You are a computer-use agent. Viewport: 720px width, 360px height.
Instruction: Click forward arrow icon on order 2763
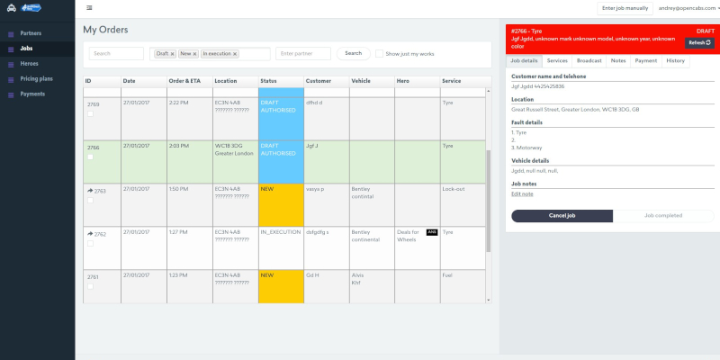[x=89, y=191]
